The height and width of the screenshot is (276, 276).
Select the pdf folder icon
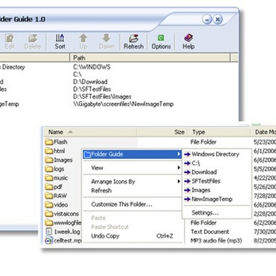(49, 187)
